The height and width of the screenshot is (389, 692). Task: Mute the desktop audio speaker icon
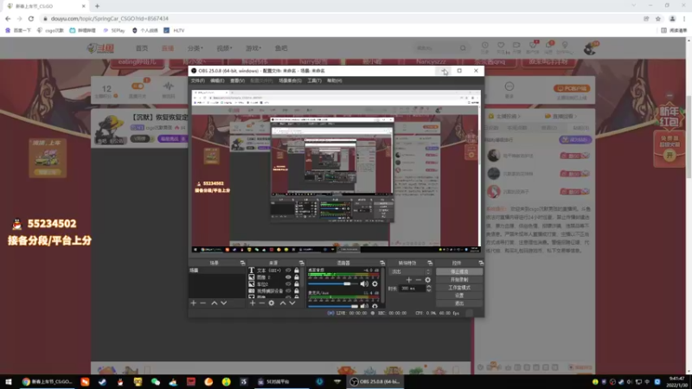point(364,284)
